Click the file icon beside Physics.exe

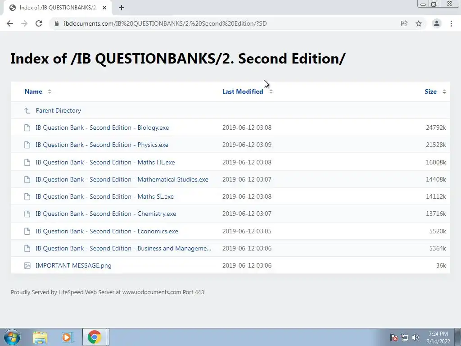(27, 145)
